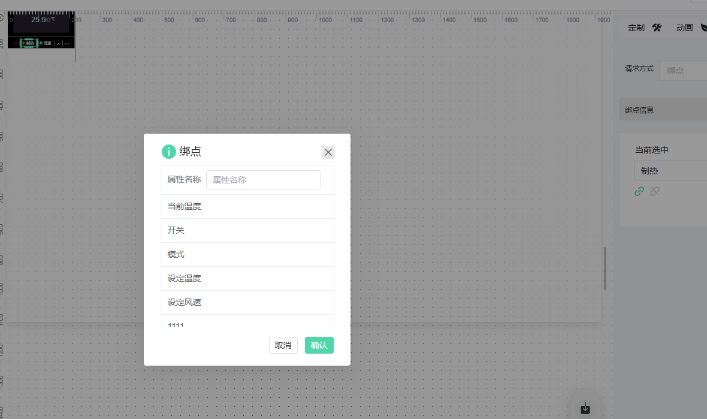The height and width of the screenshot is (419, 707).
Task: Click the temperature down arrow
Action: click(67, 43)
